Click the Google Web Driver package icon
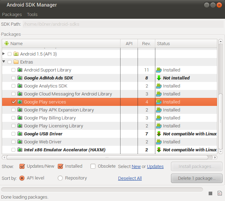225x201 pixels. pyautogui.click(x=20, y=142)
